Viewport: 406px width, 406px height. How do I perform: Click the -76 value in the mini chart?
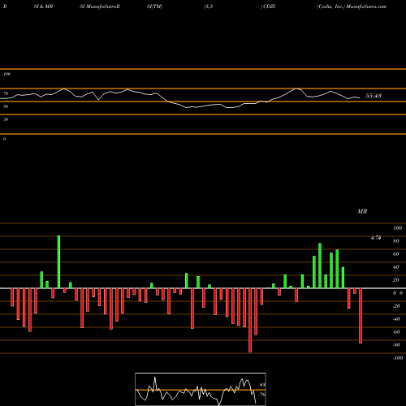[x=261, y=395]
